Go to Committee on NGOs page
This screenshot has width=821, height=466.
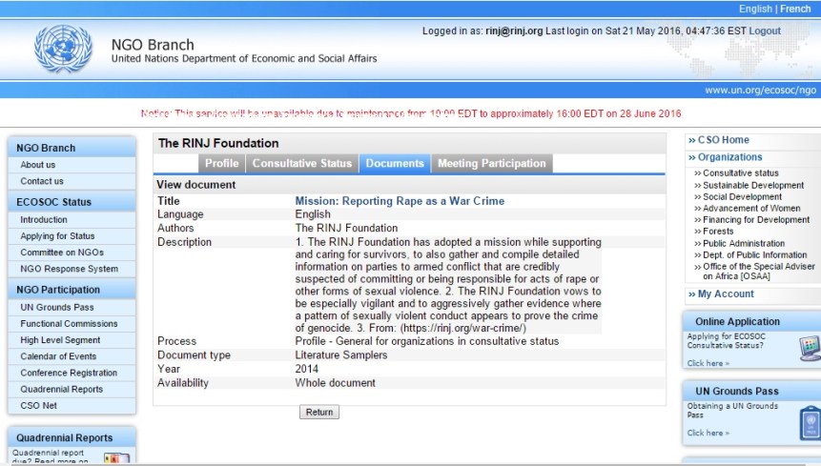click(63, 253)
